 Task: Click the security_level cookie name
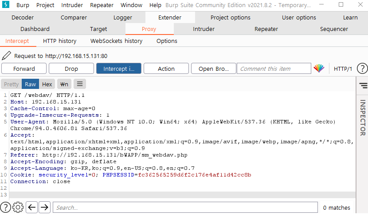click(63, 175)
